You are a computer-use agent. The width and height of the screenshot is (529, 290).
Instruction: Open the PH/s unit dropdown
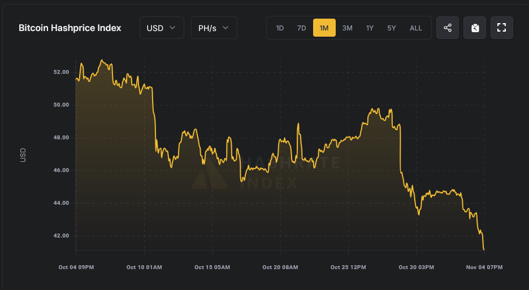(214, 28)
